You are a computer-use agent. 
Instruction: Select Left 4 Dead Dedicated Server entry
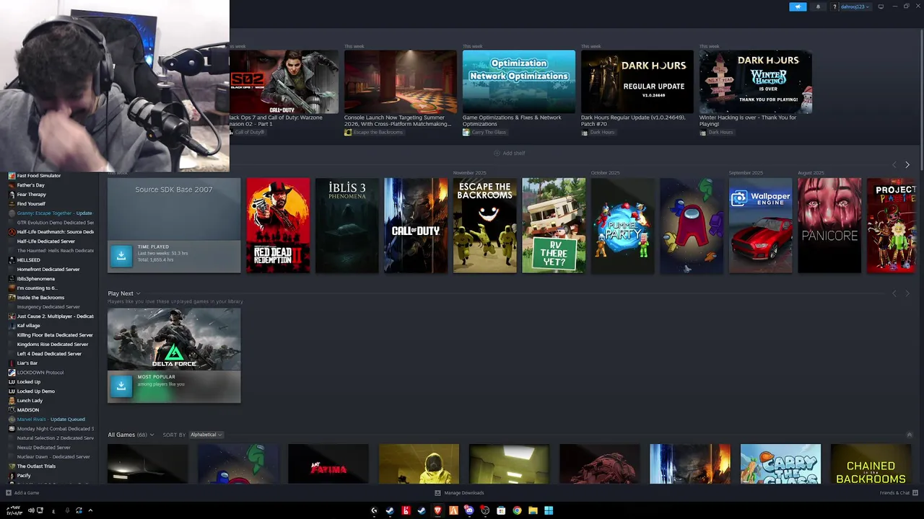51,354
